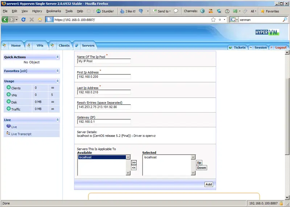Click the Add button

click(208, 184)
